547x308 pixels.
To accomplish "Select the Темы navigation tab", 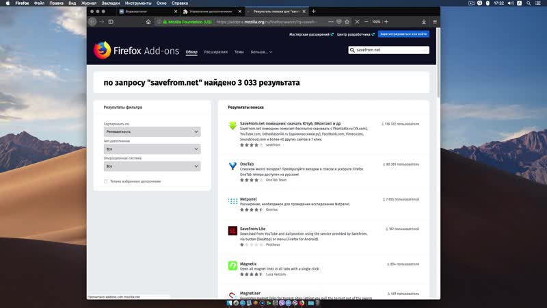I will pyautogui.click(x=239, y=52).
